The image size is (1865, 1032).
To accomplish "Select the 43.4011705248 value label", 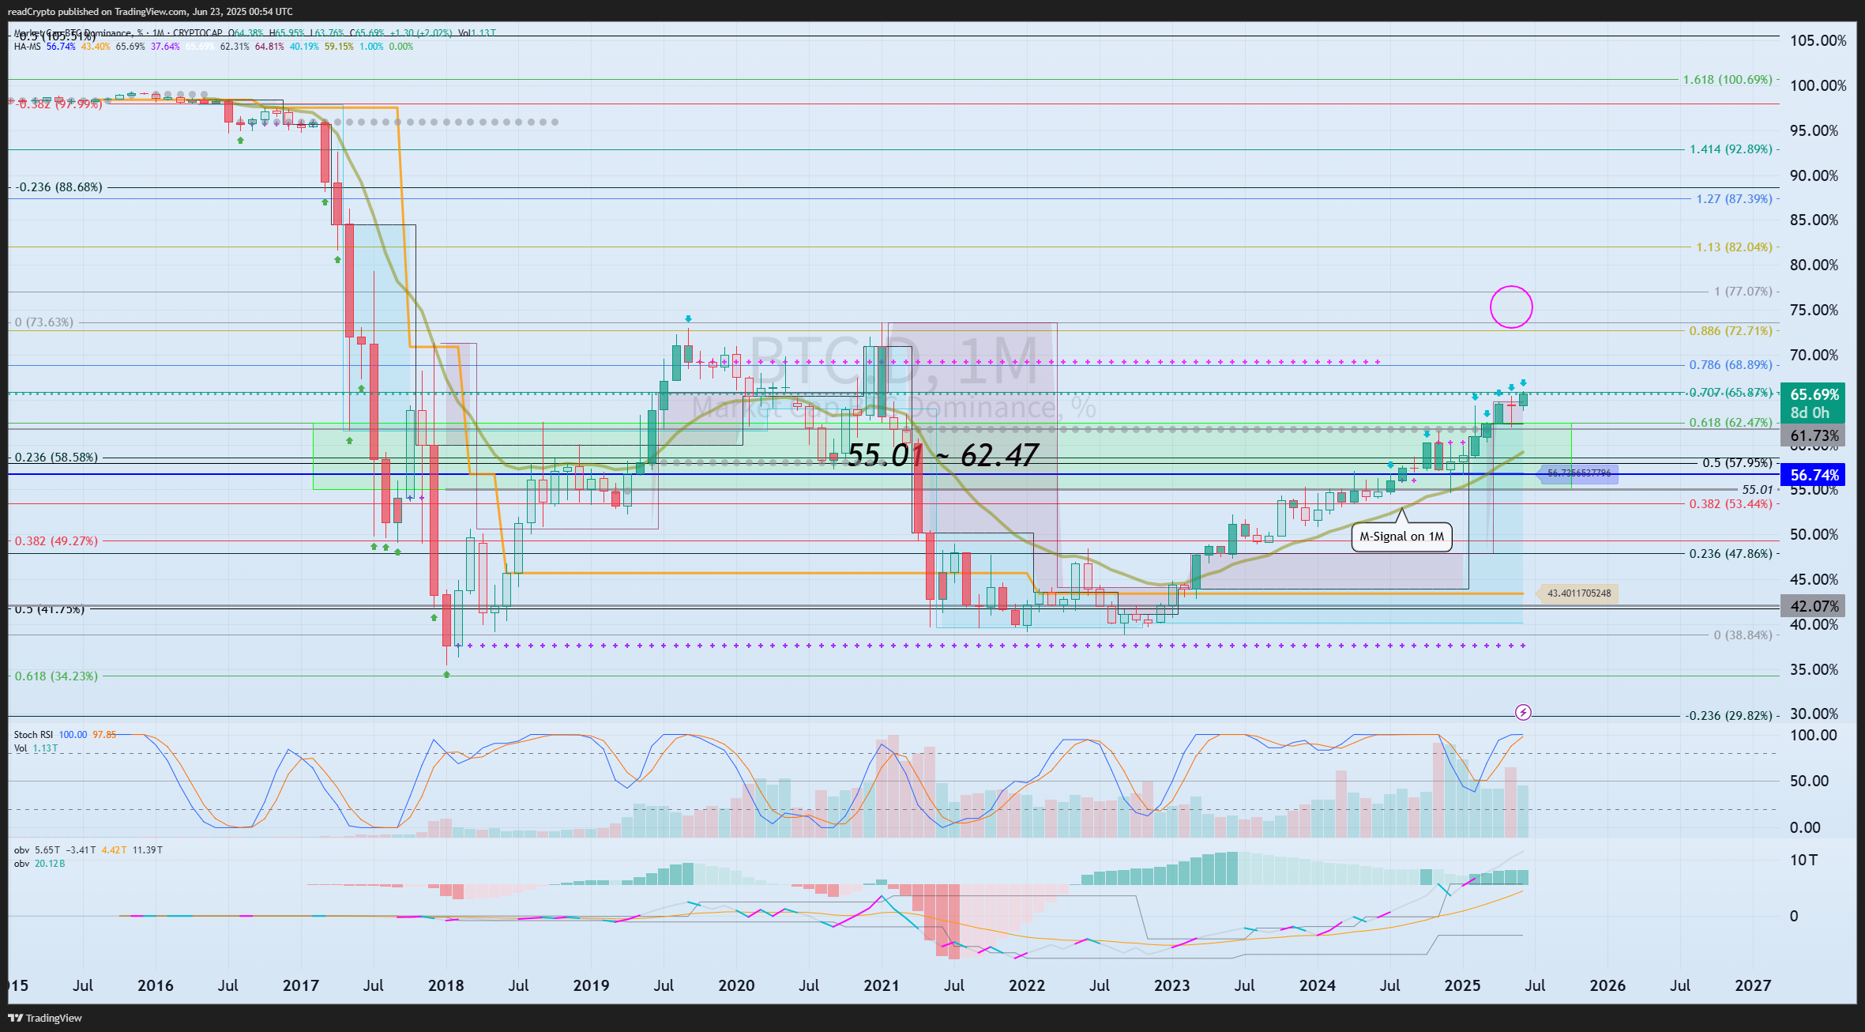I will [x=1578, y=593].
